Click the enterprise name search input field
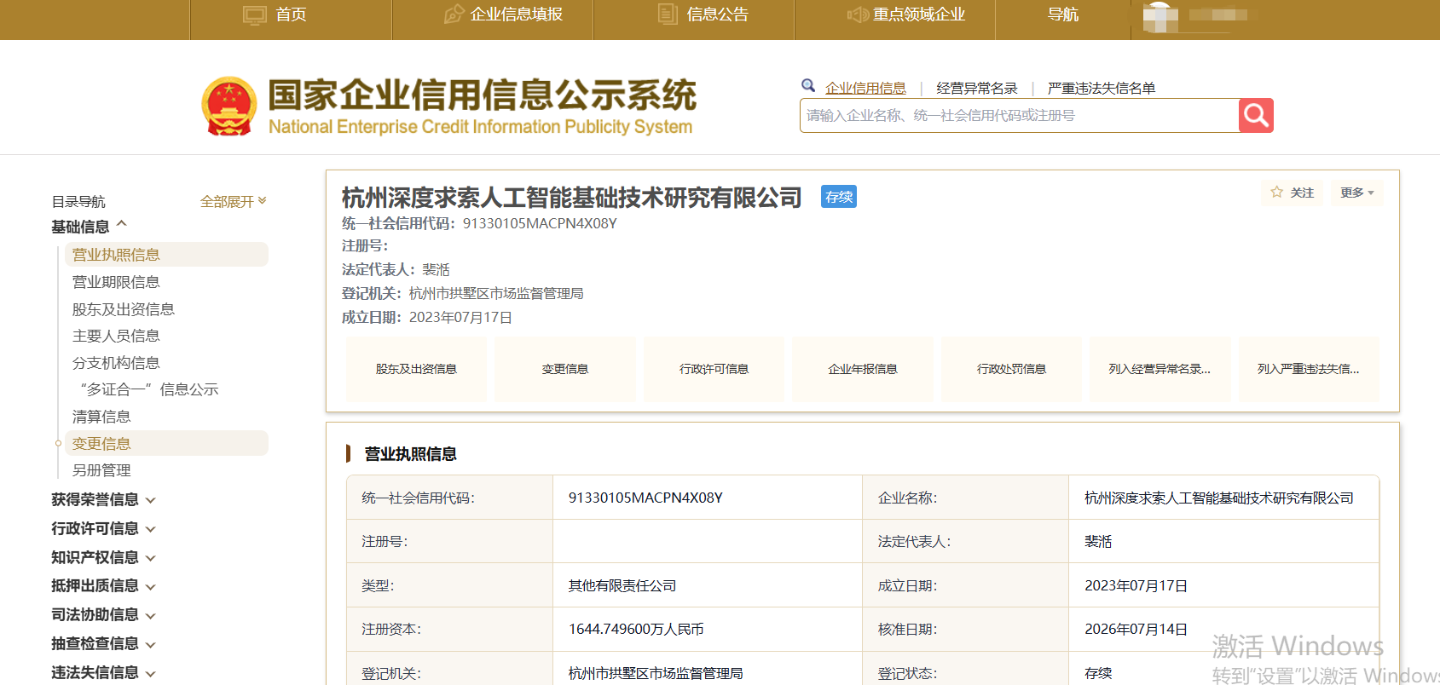 [x=1019, y=115]
